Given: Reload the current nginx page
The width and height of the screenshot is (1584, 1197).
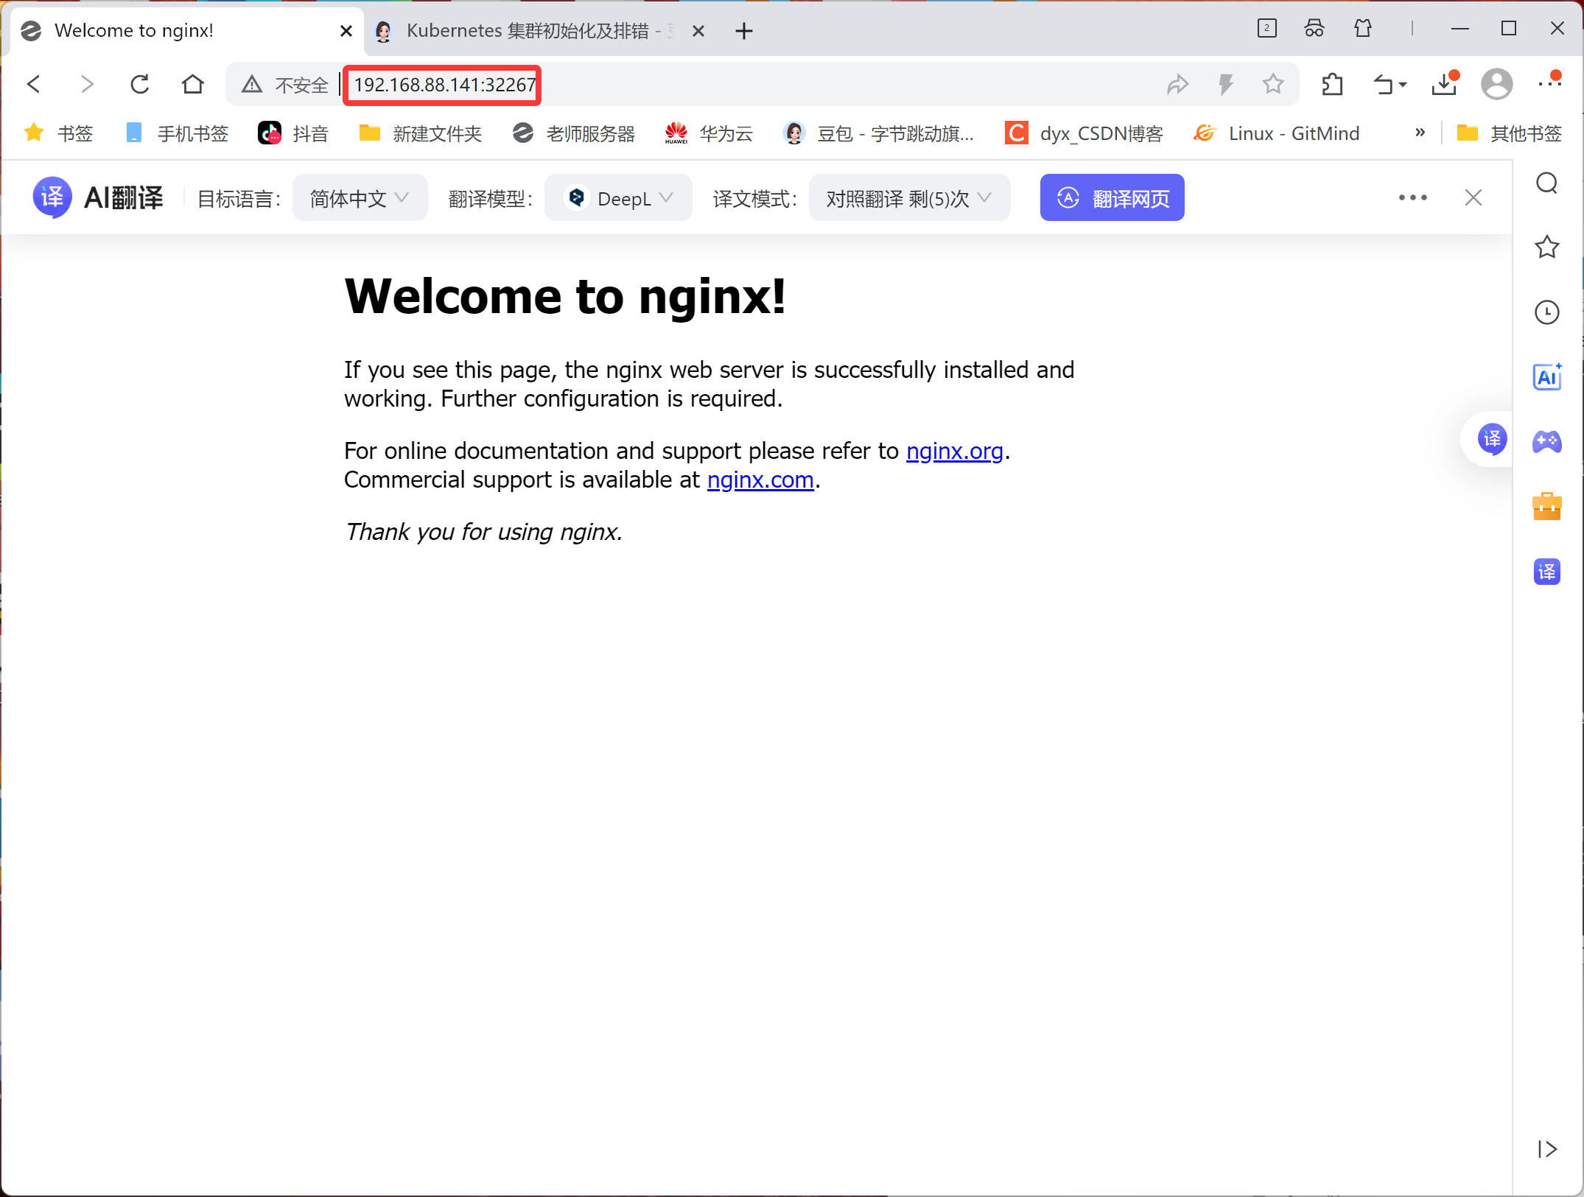Looking at the screenshot, I should [139, 85].
